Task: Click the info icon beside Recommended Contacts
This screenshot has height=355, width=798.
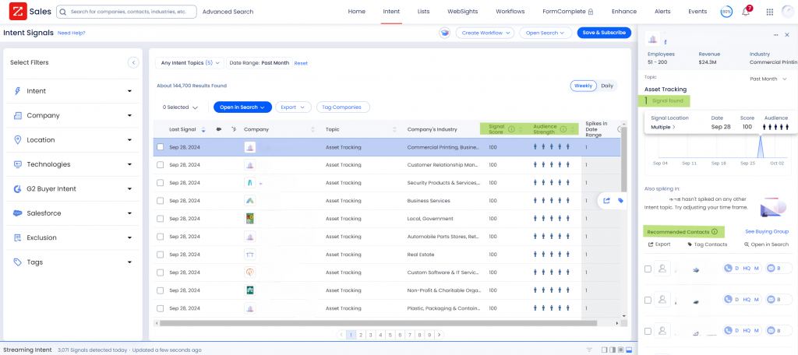Action: coord(715,231)
